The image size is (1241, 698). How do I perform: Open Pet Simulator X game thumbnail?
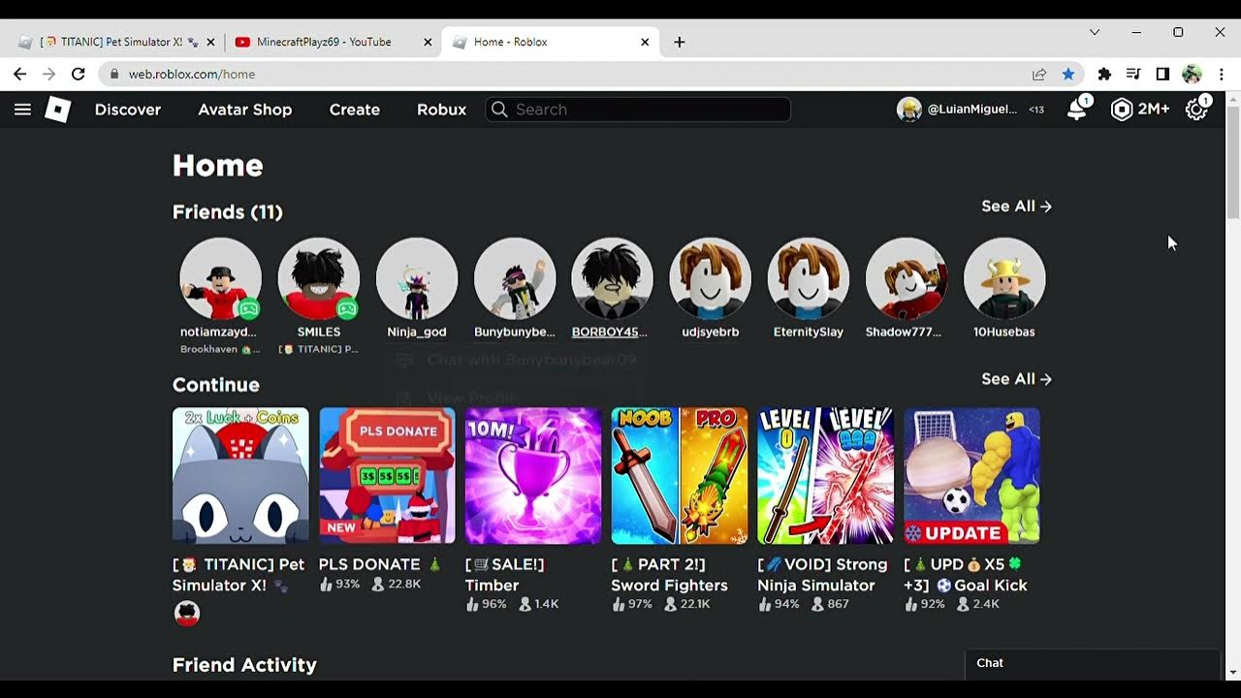pos(240,475)
